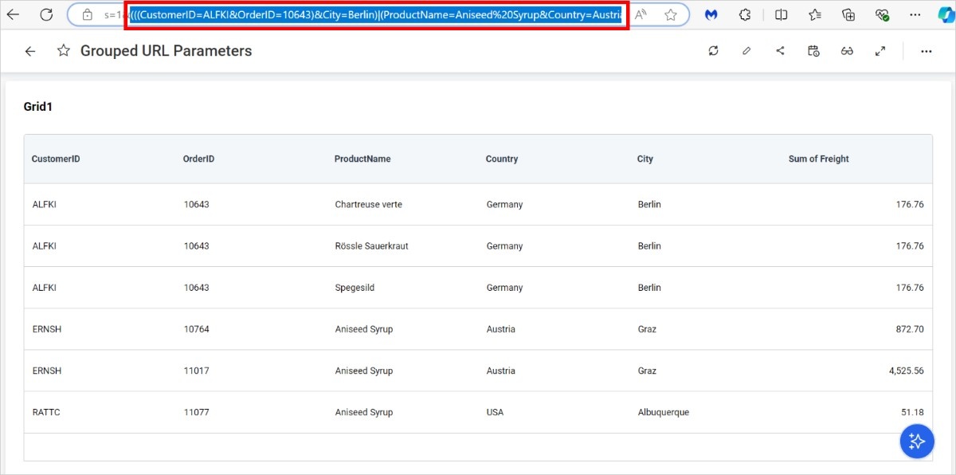This screenshot has width=956, height=475.
Task: Sort by the Sum of Freight column
Action: pyautogui.click(x=818, y=159)
